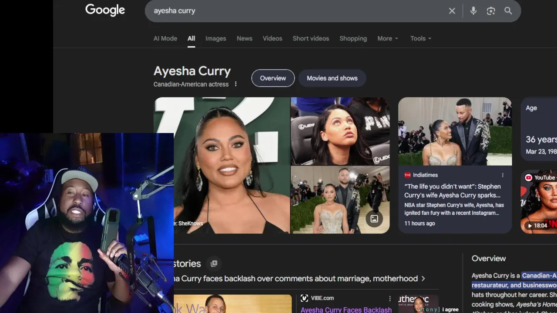
Task: Open image gallery icon on Met Gala photo
Action: [374, 219]
